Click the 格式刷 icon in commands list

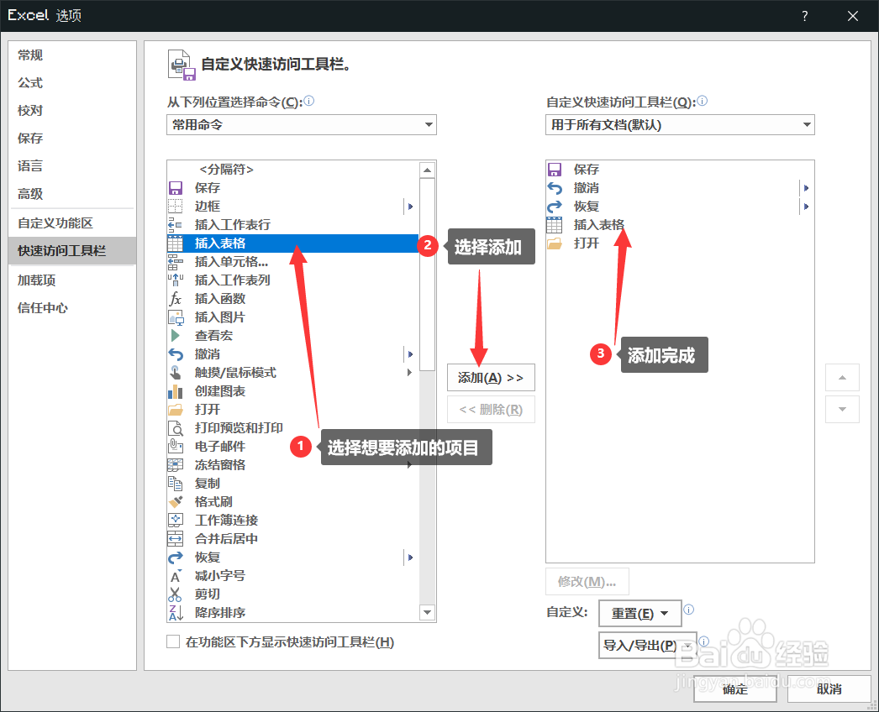click(x=175, y=501)
